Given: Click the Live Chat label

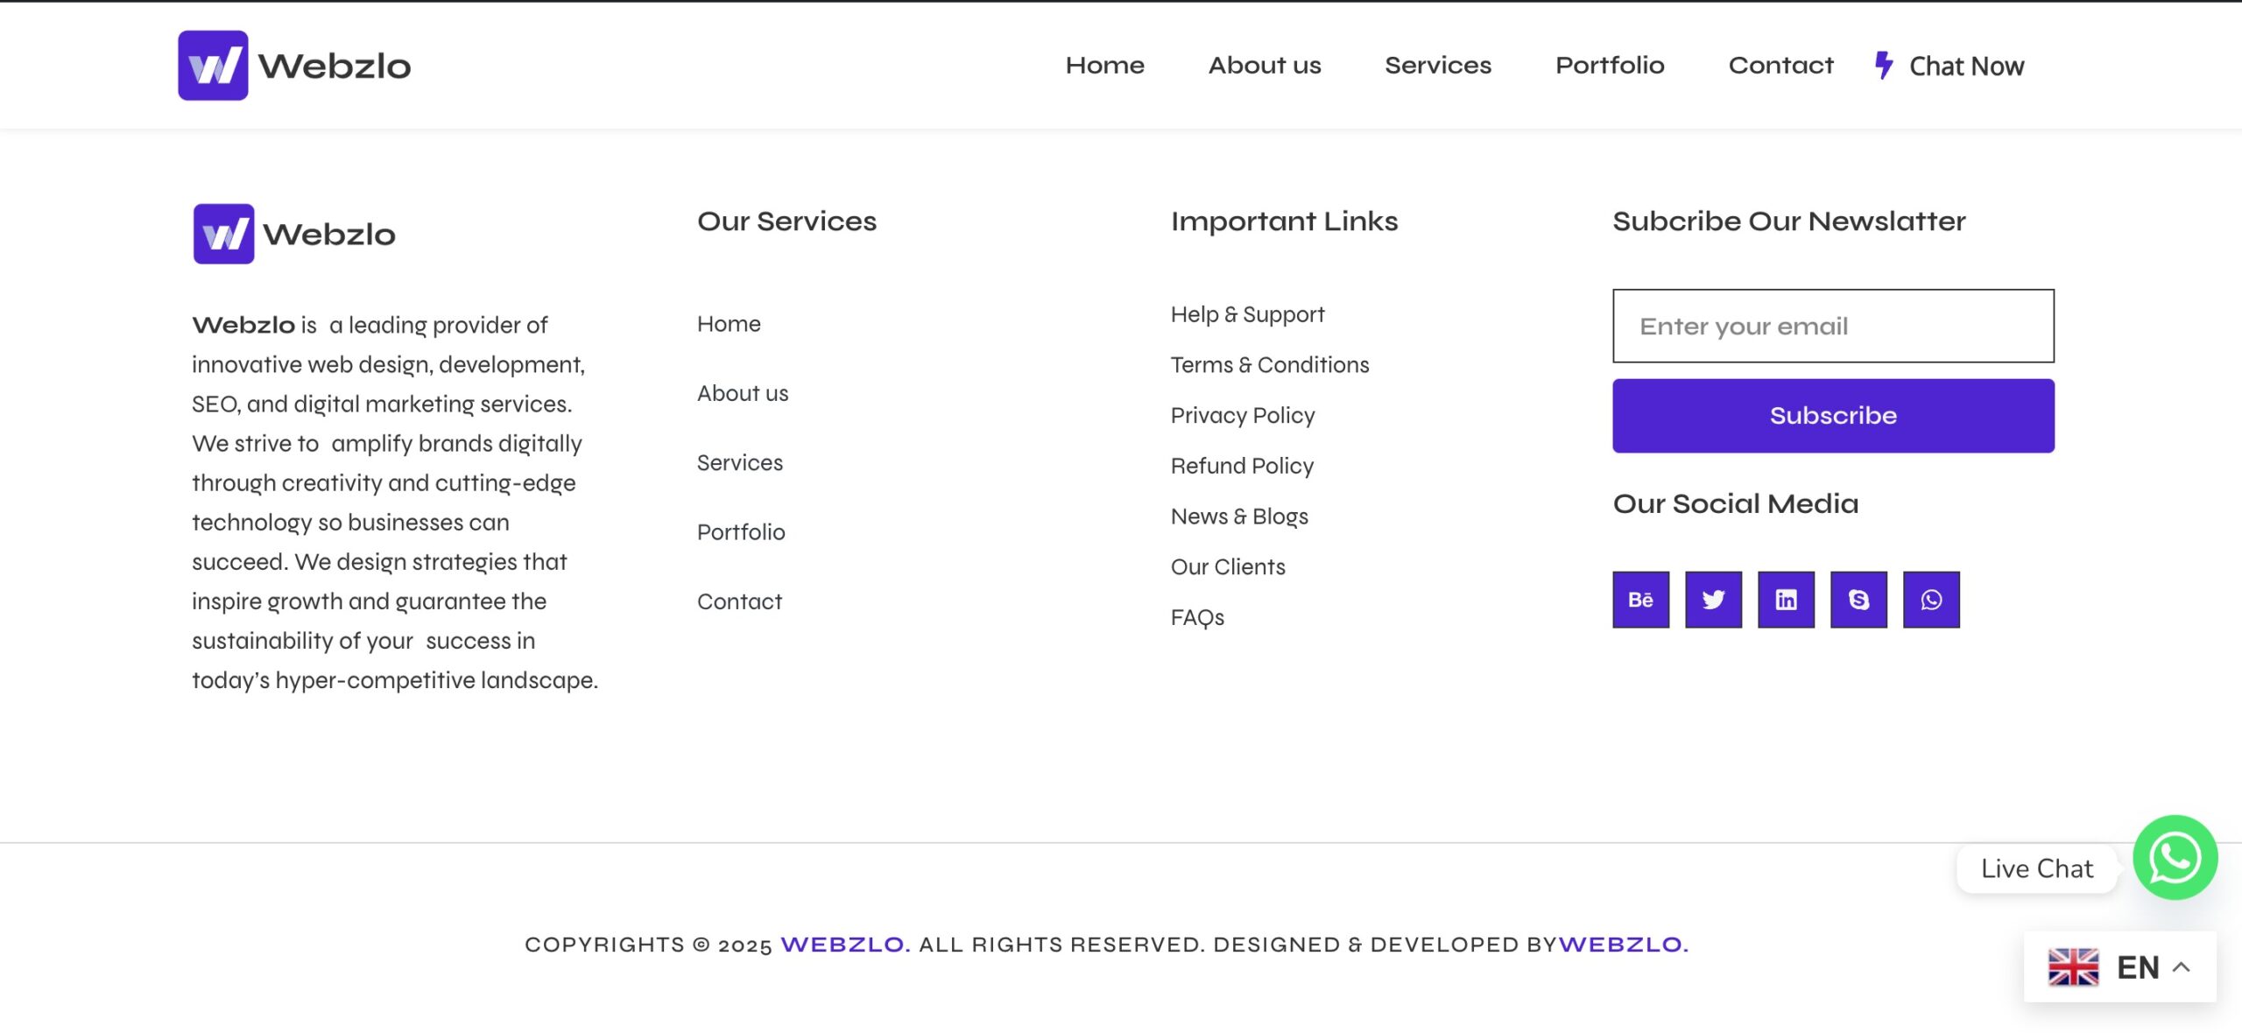Looking at the screenshot, I should (x=2036, y=868).
